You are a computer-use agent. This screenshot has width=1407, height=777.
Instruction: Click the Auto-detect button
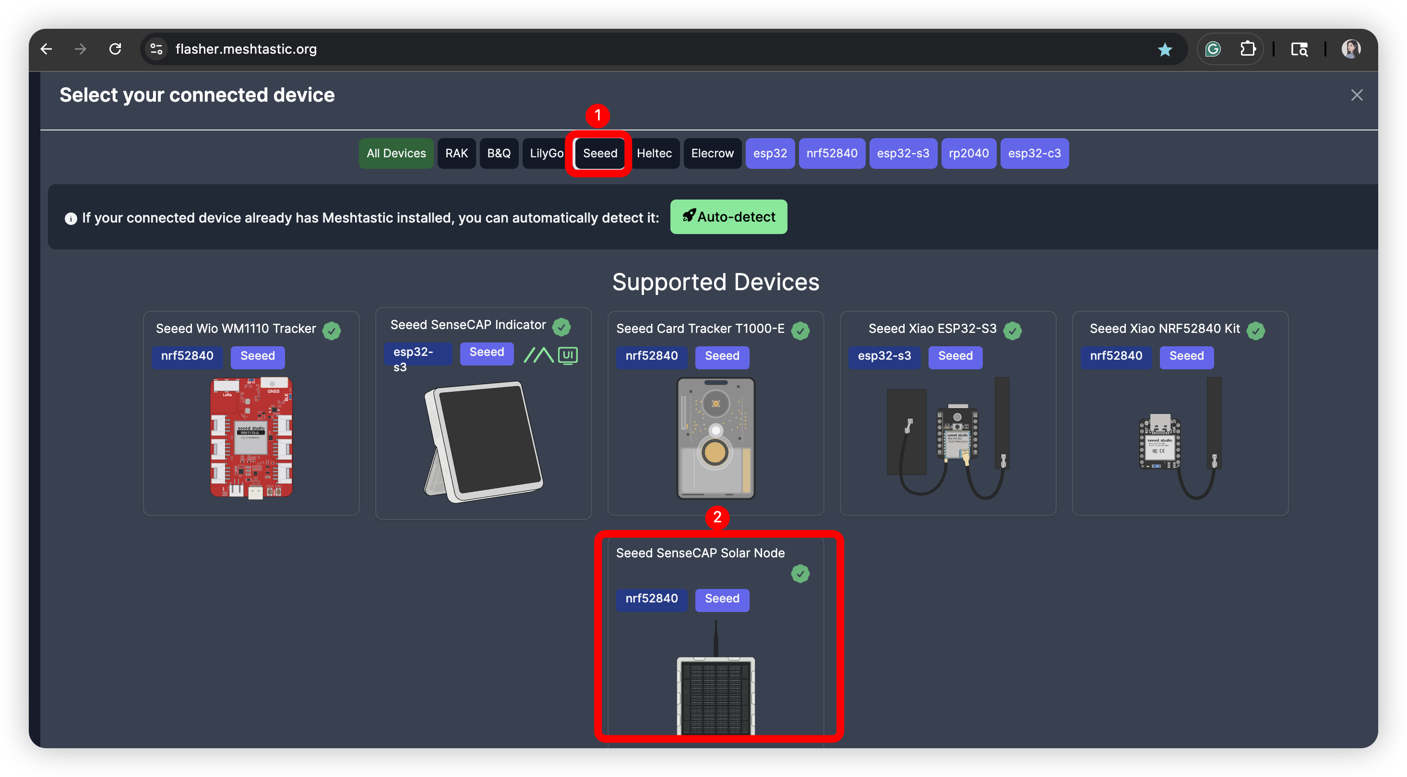728,217
